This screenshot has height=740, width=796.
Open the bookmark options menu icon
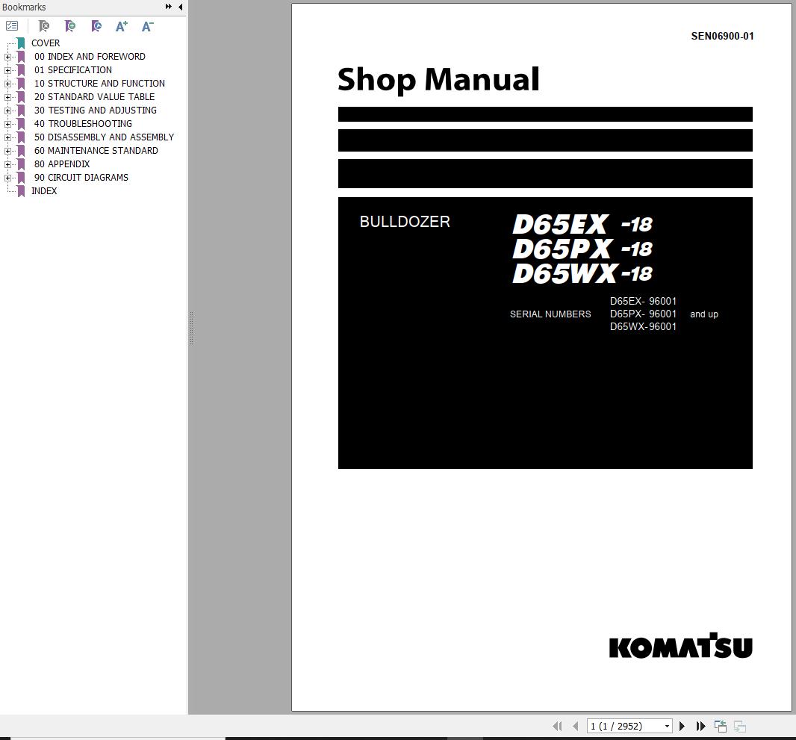12,25
